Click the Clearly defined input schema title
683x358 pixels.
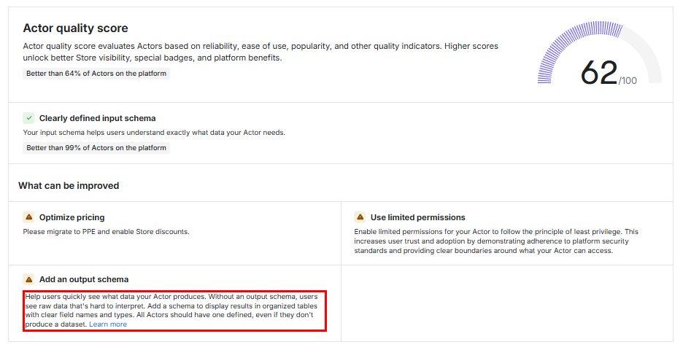pyautogui.click(x=97, y=118)
